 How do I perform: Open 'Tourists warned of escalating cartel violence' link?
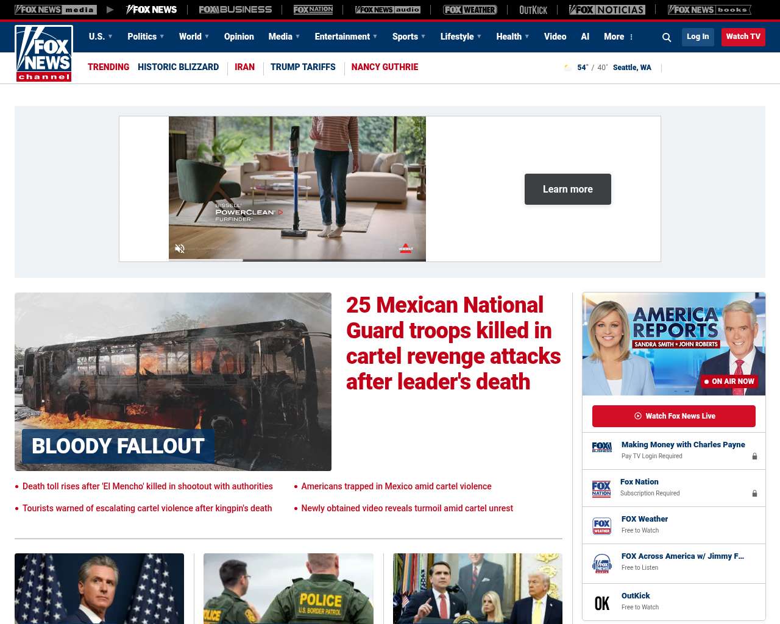click(147, 508)
